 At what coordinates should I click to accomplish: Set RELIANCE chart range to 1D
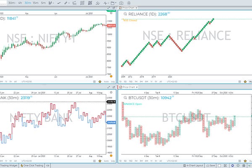(121, 81)
